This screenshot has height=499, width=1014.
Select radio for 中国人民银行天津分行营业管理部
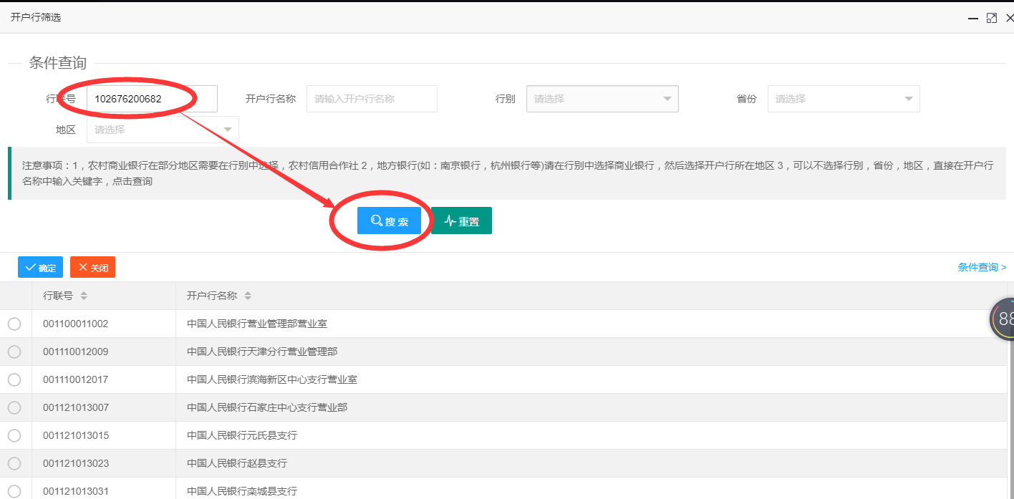[14, 352]
